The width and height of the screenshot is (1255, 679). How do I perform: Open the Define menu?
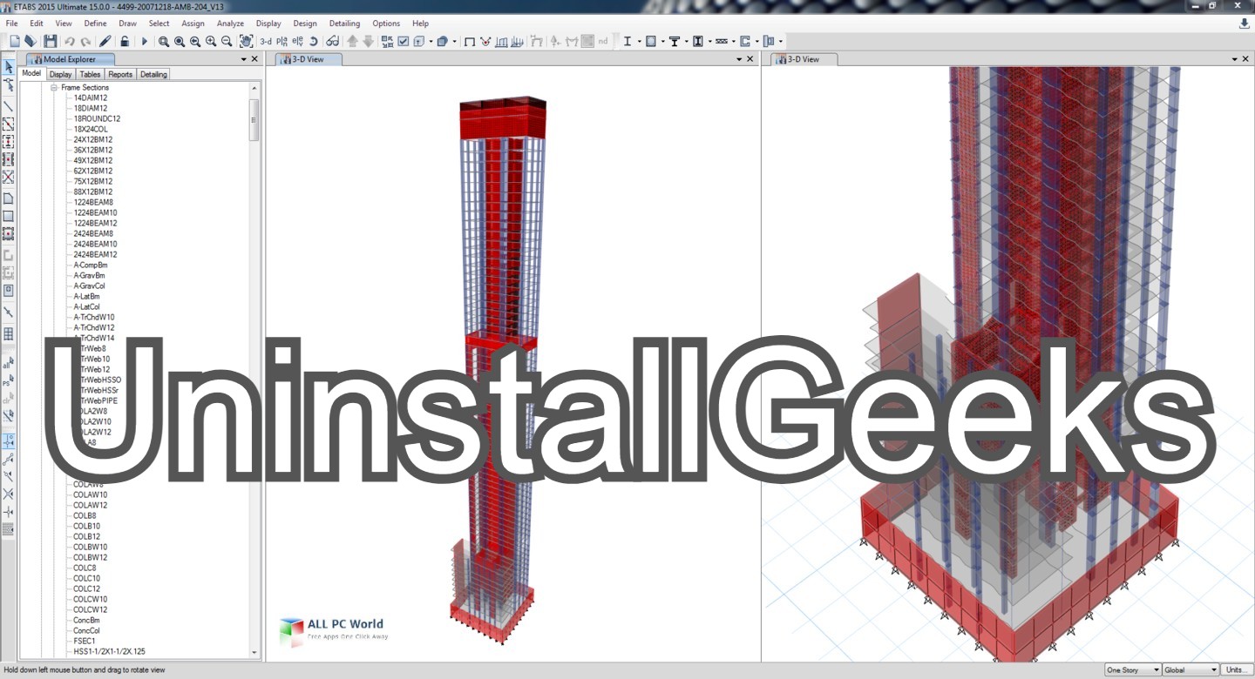(x=96, y=24)
